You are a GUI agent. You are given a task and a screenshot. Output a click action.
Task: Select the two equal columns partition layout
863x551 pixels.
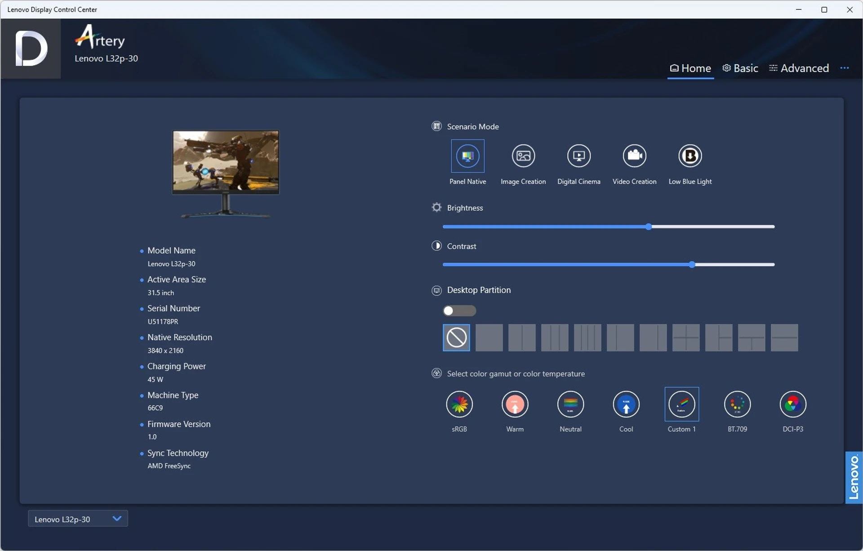522,337
